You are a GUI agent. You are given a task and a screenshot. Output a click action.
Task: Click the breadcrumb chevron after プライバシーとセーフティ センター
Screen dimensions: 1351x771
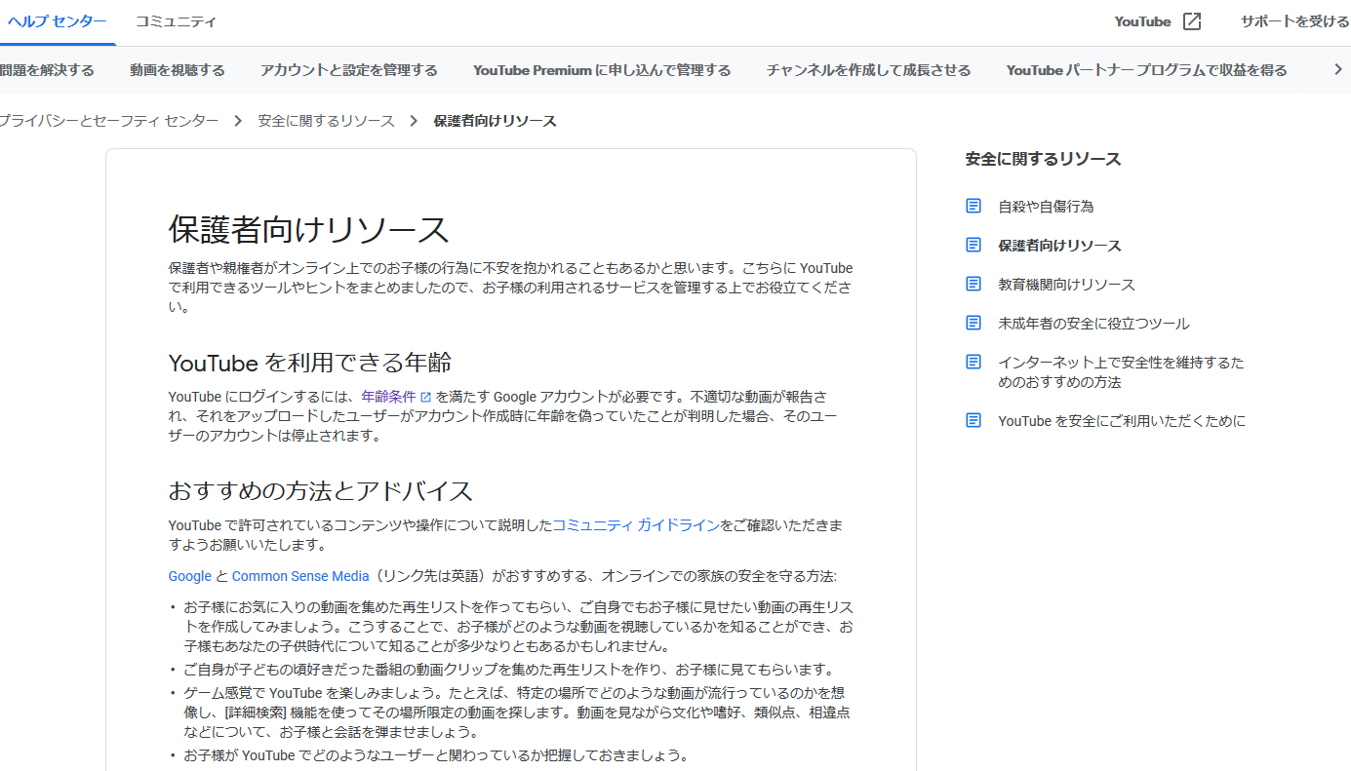[x=238, y=121]
